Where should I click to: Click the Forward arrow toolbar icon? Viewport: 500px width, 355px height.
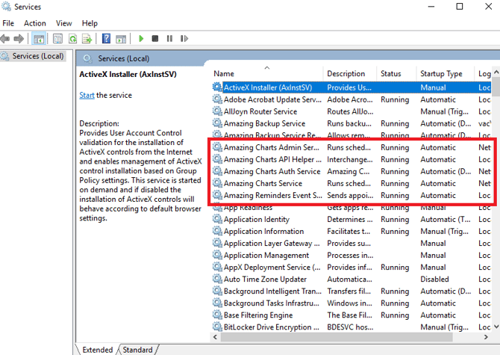[19, 39]
